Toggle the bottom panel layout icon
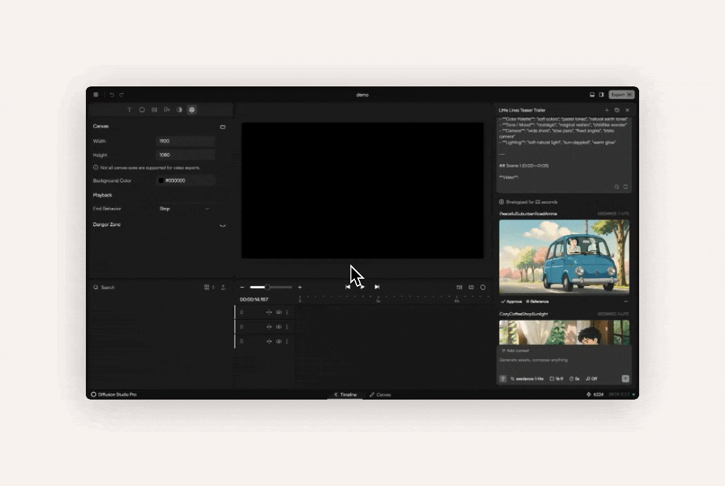 [592, 94]
